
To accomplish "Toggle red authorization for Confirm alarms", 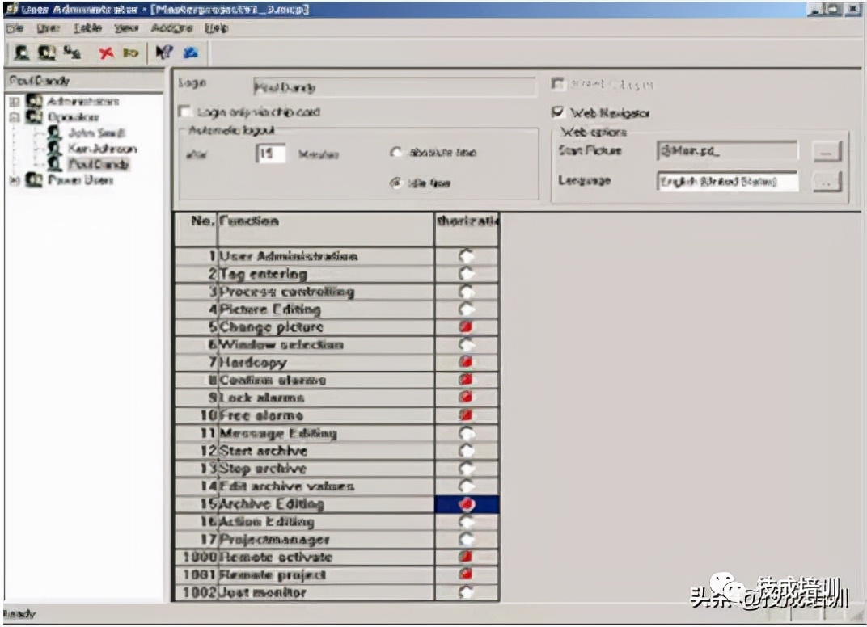I will coord(467,380).
